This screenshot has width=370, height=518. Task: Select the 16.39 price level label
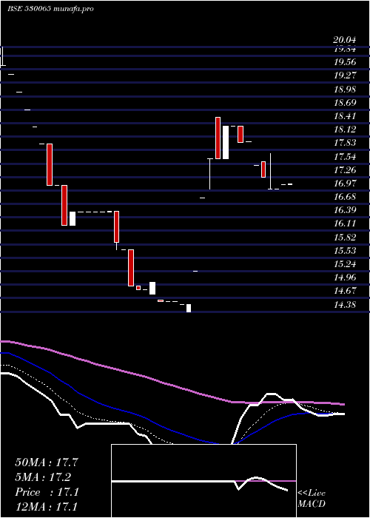coord(345,210)
